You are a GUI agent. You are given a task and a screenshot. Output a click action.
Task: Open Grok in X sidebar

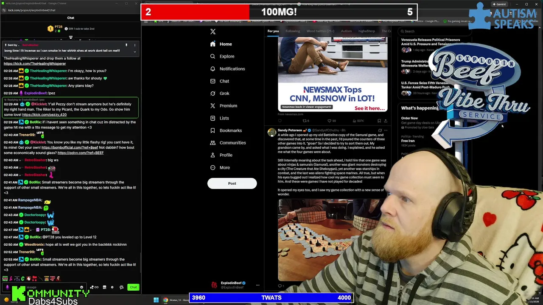[x=220, y=93]
